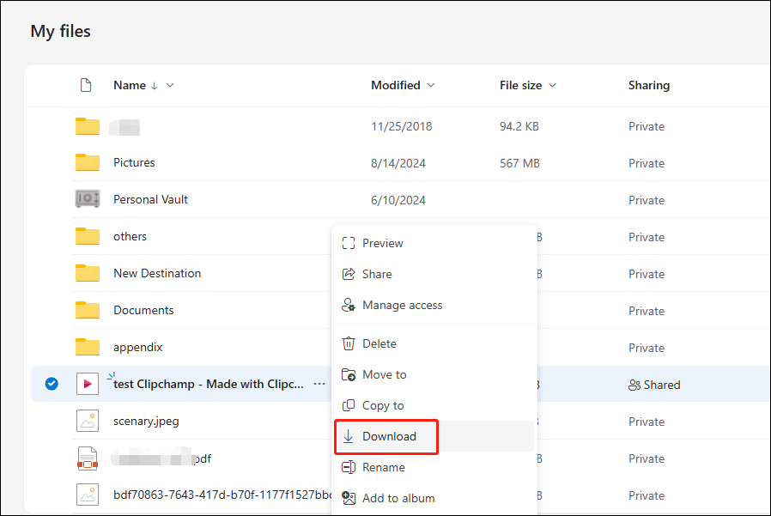Screen dimensions: 771x516
Task: Select the Personal Vault safe icon
Action: [87, 199]
